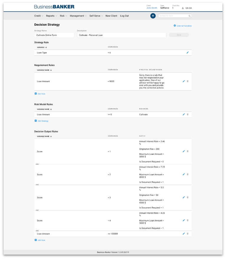Screen dimensions: 226x259
Task: Expand the Reports menu
Action: pyautogui.click(x=51, y=16)
